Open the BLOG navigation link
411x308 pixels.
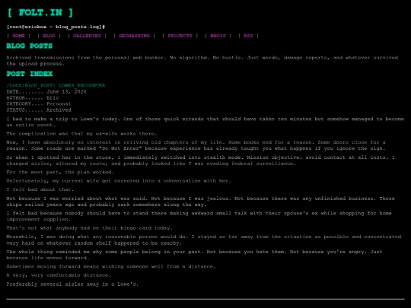click(x=49, y=36)
